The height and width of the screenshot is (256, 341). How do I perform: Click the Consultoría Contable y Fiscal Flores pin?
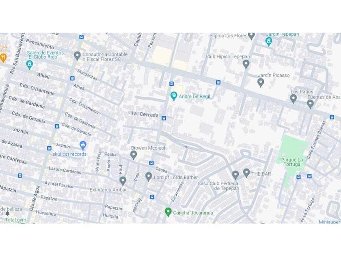(77, 56)
